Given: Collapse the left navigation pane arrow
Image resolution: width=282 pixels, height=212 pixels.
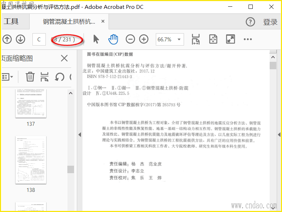Looking at the screenshot, I should (x=80, y=135).
